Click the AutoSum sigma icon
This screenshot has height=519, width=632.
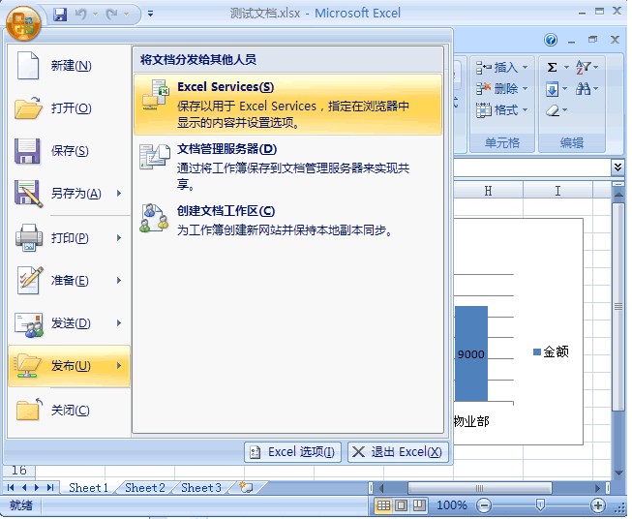click(x=552, y=67)
